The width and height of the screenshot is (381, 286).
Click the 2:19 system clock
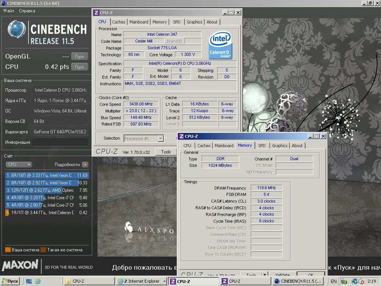tap(372, 281)
